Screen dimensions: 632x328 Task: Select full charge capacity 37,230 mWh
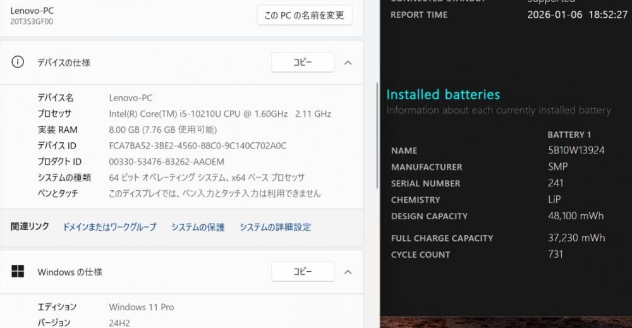(x=576, y=238)
